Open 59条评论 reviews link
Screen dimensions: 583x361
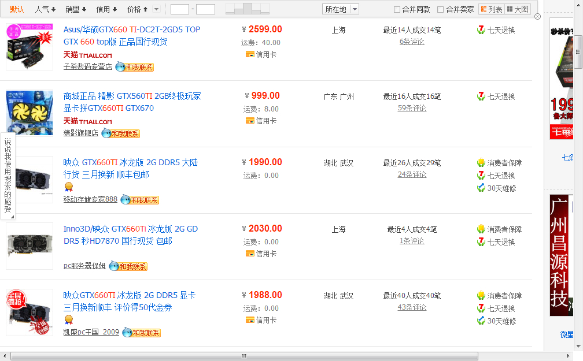tap(412, 108)
